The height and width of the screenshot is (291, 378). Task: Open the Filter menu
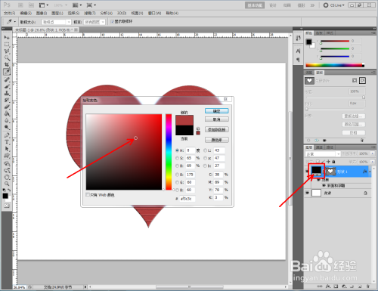(x=90, y=13)
